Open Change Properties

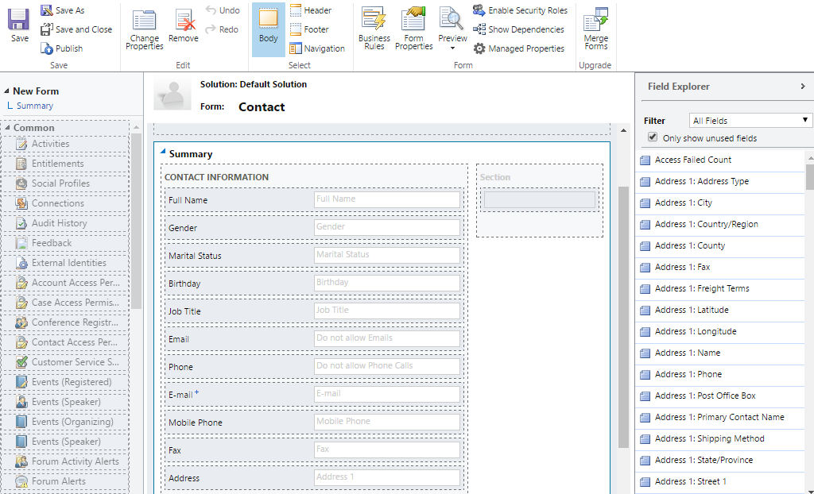145,29
